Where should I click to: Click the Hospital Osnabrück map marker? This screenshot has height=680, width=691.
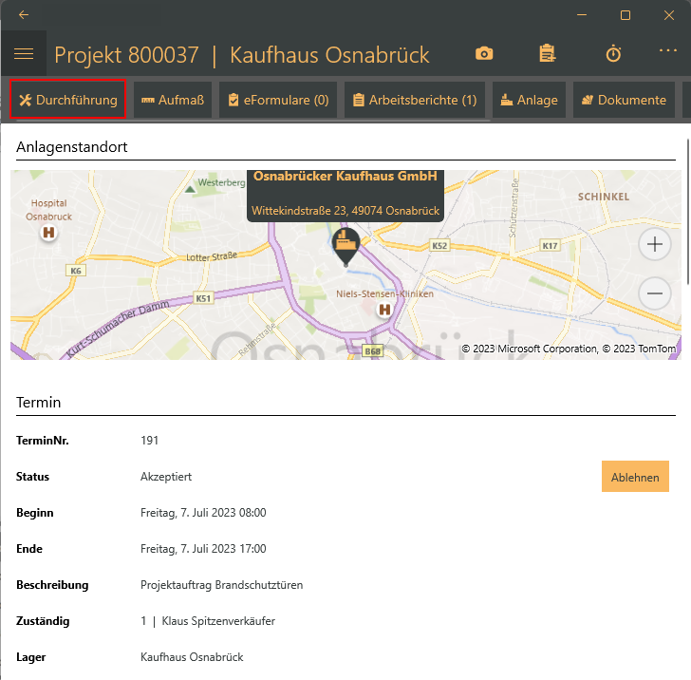coord(48,232)
